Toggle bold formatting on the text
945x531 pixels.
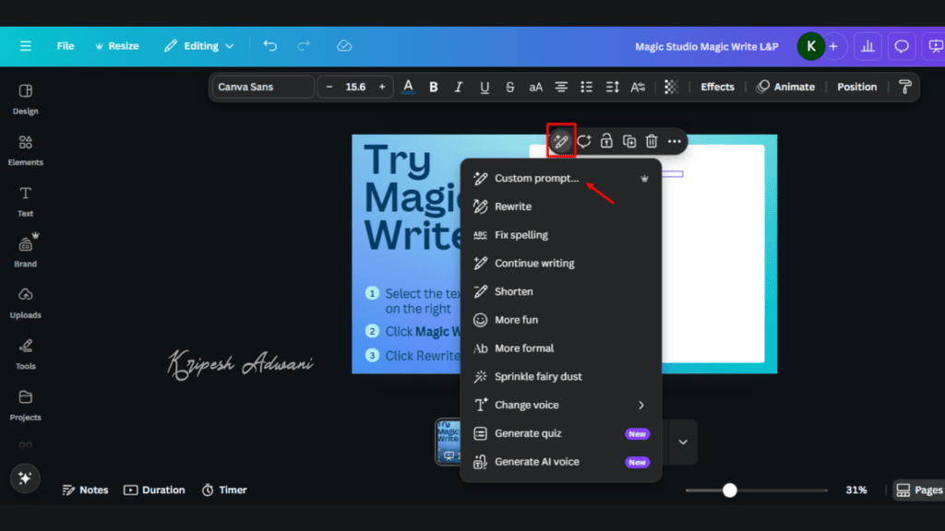(433, 86)
